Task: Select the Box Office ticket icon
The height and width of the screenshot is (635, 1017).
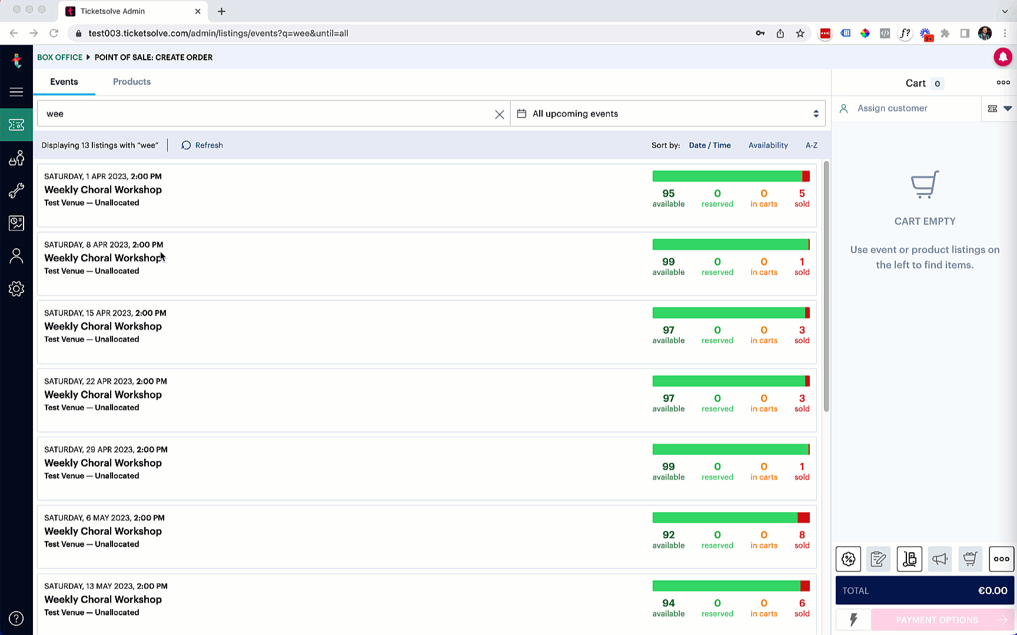Action: 16,125
